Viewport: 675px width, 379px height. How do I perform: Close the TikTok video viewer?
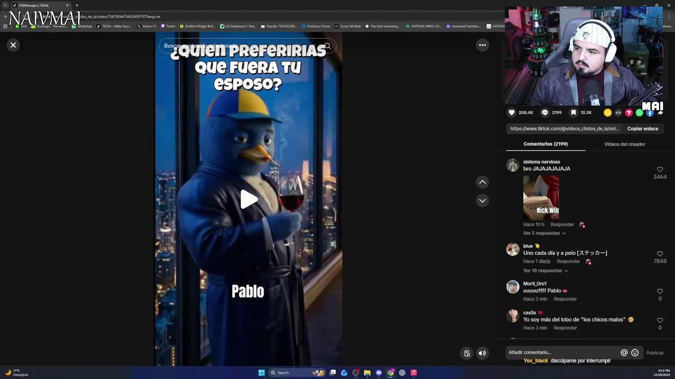coord(13,45)
